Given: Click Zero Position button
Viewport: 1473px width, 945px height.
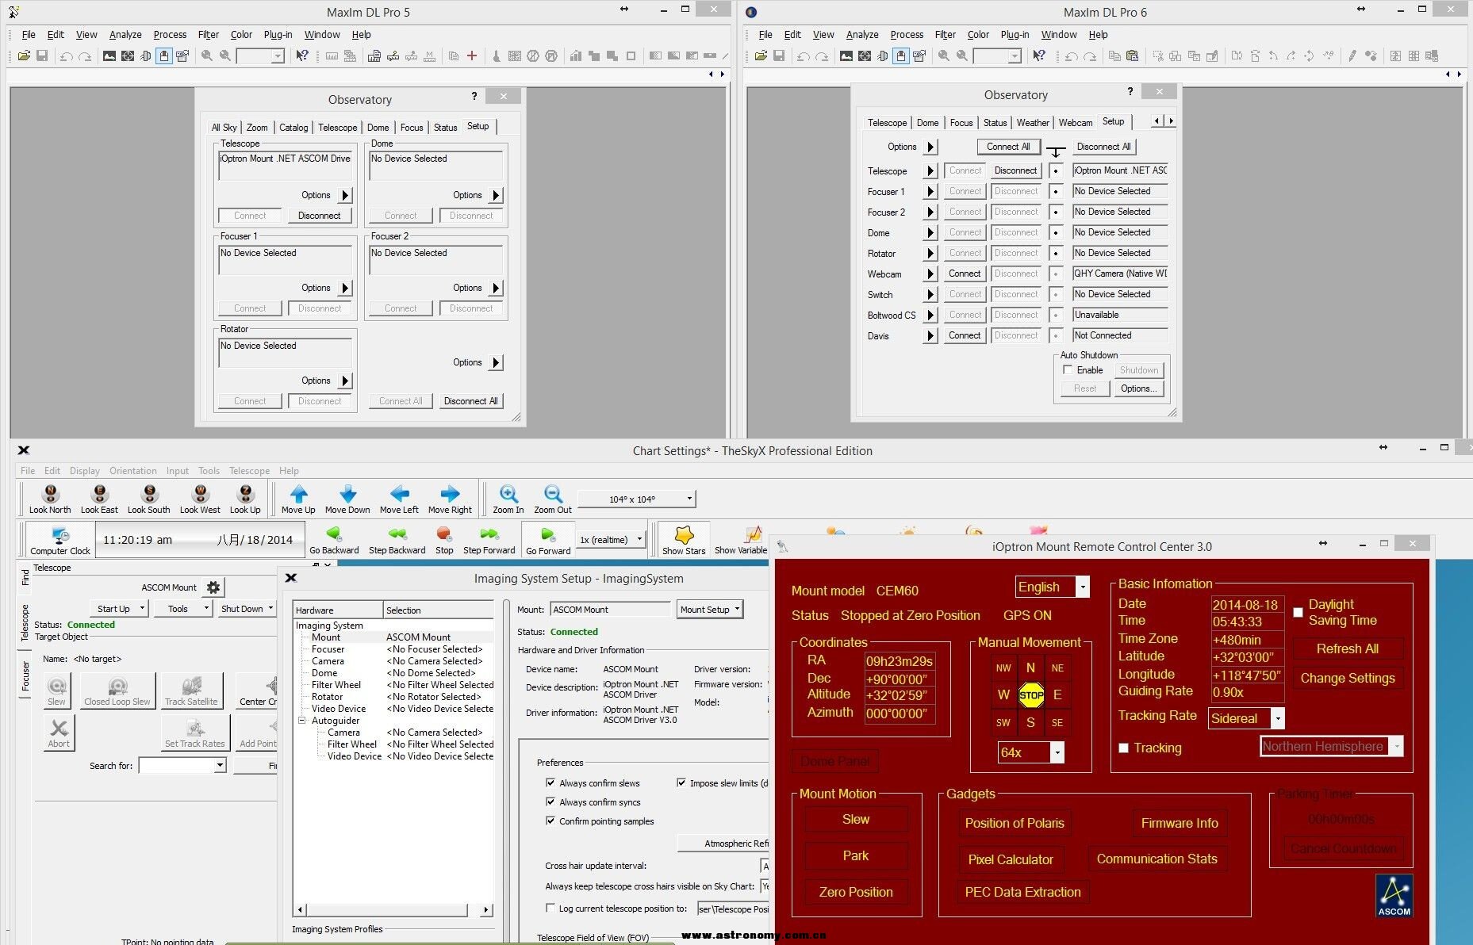Looking at the screenshot, I should click(x=856, y=892).
